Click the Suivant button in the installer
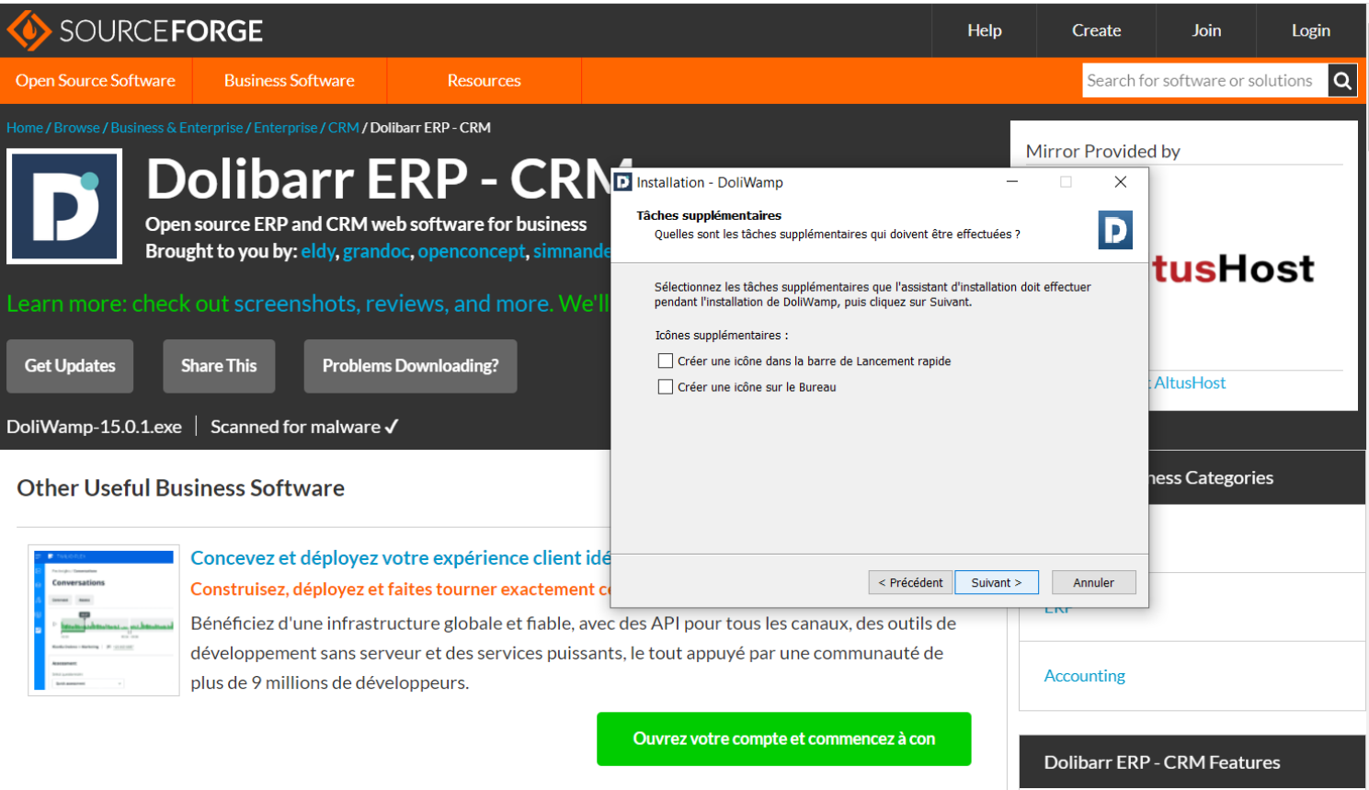 point(997,582)
